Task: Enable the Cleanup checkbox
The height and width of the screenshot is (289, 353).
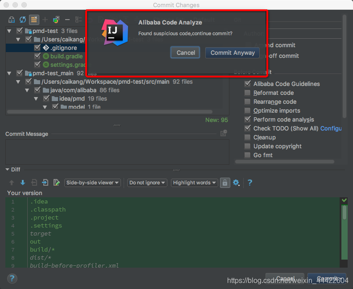Action: coord(248,137)
